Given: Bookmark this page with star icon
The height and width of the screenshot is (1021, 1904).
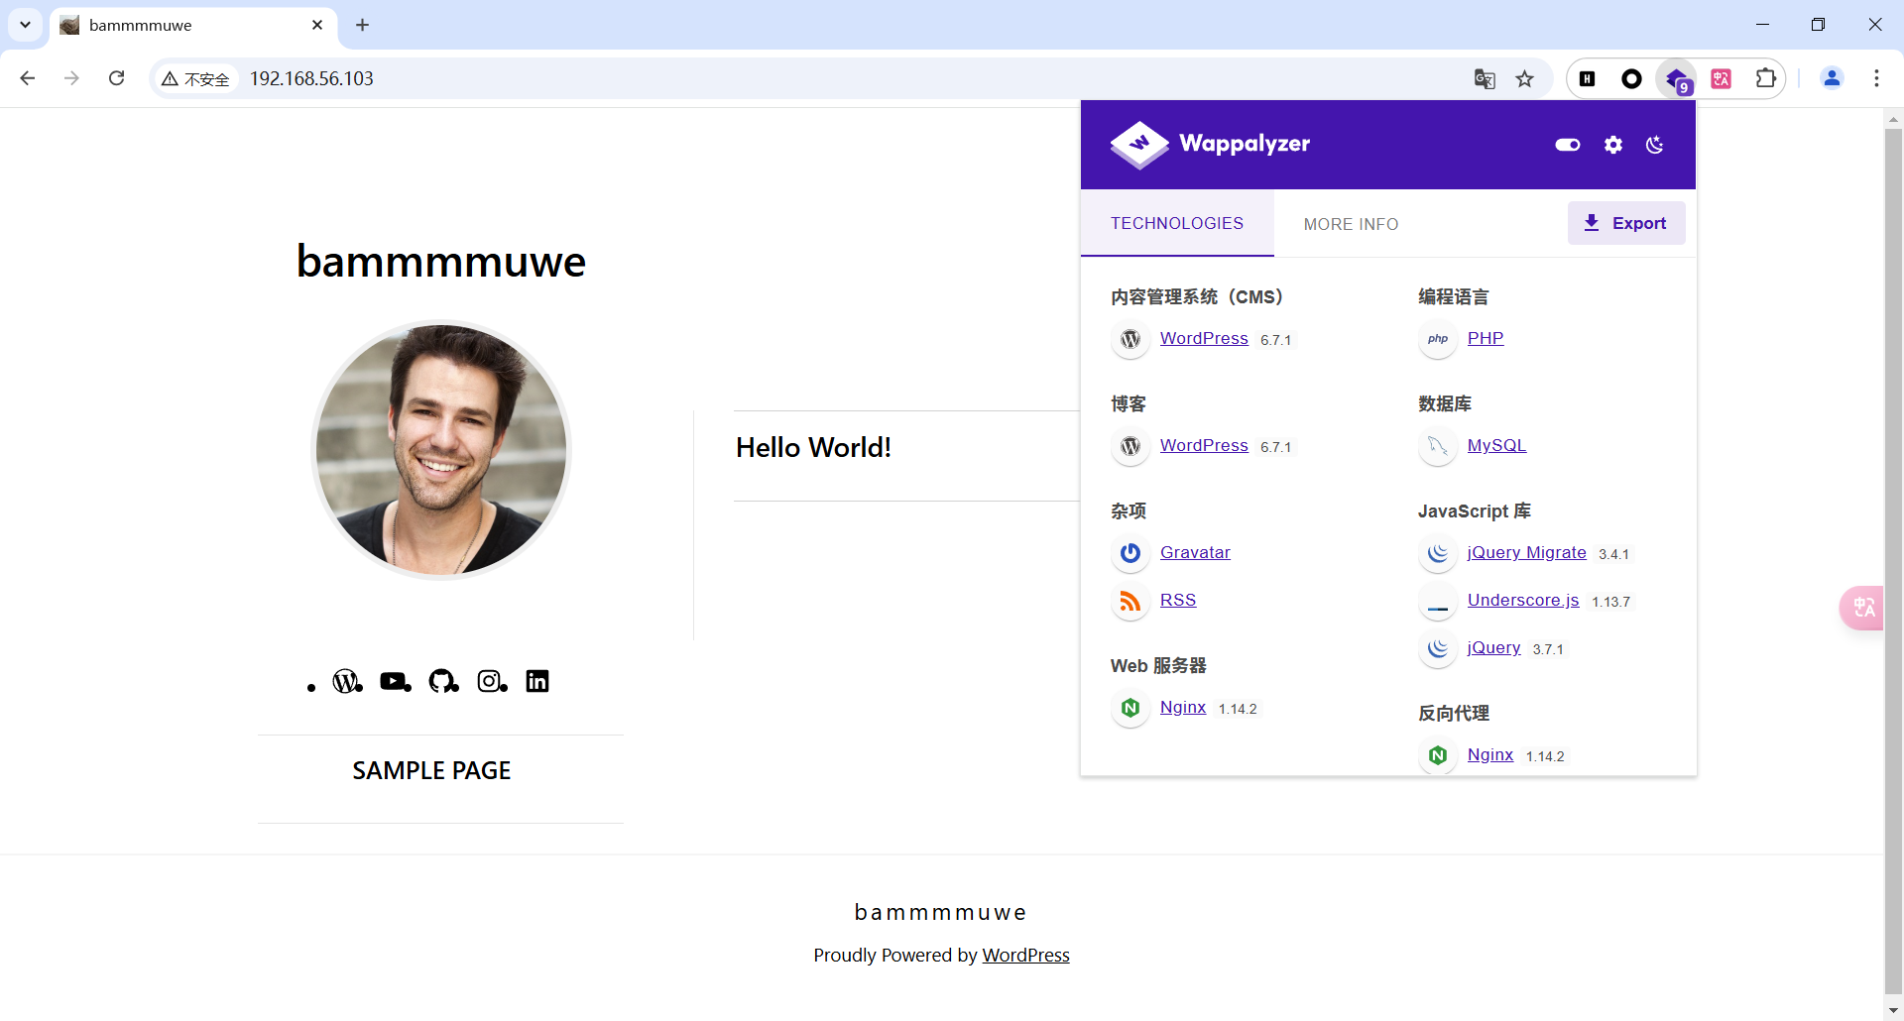Looking at the screenshot, I should tap(1525, 79).
